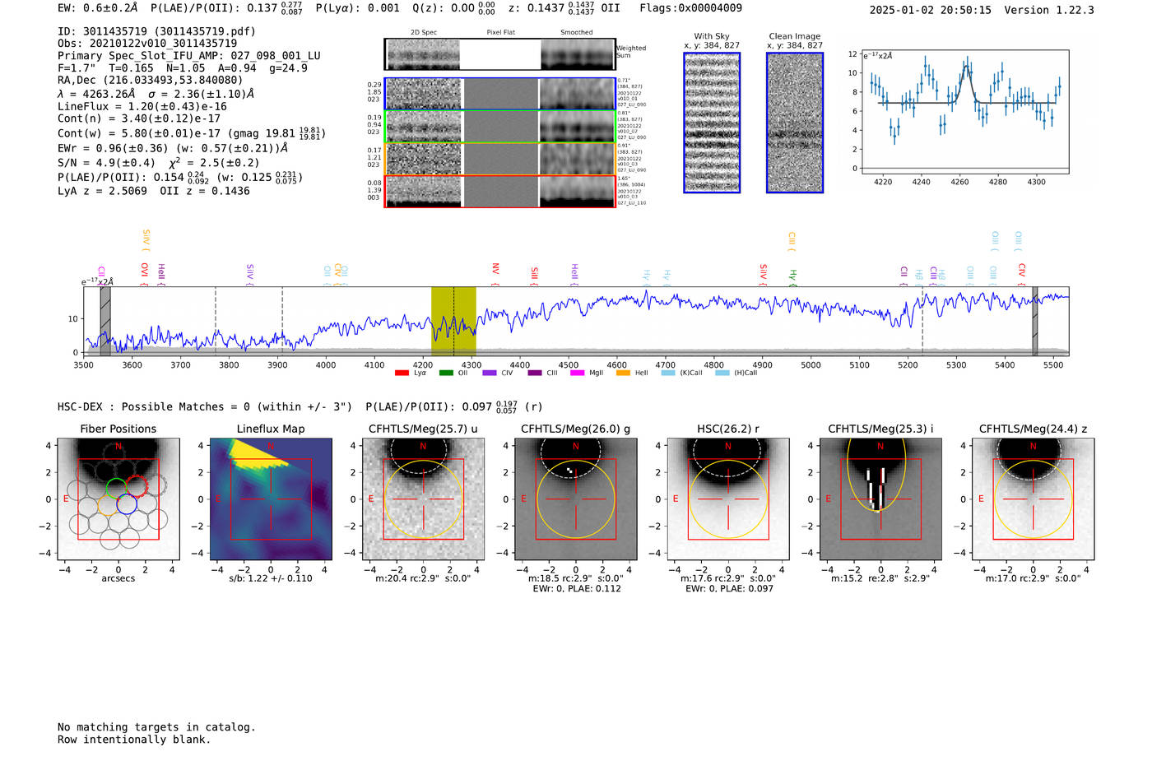This screenshot has width=1152, height=784.
Task: Click 'No matching targets in catalog.' text
Action: (156, 727)
